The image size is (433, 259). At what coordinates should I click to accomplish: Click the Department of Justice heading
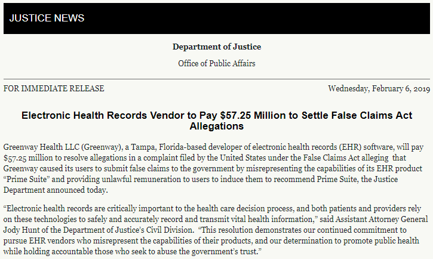pos(216,47)
